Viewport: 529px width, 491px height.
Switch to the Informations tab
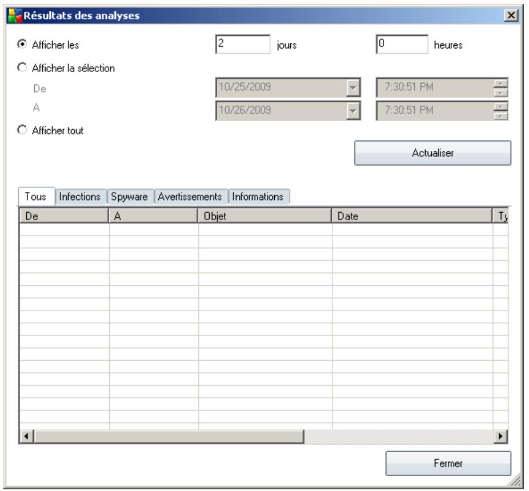pos(258,197)
